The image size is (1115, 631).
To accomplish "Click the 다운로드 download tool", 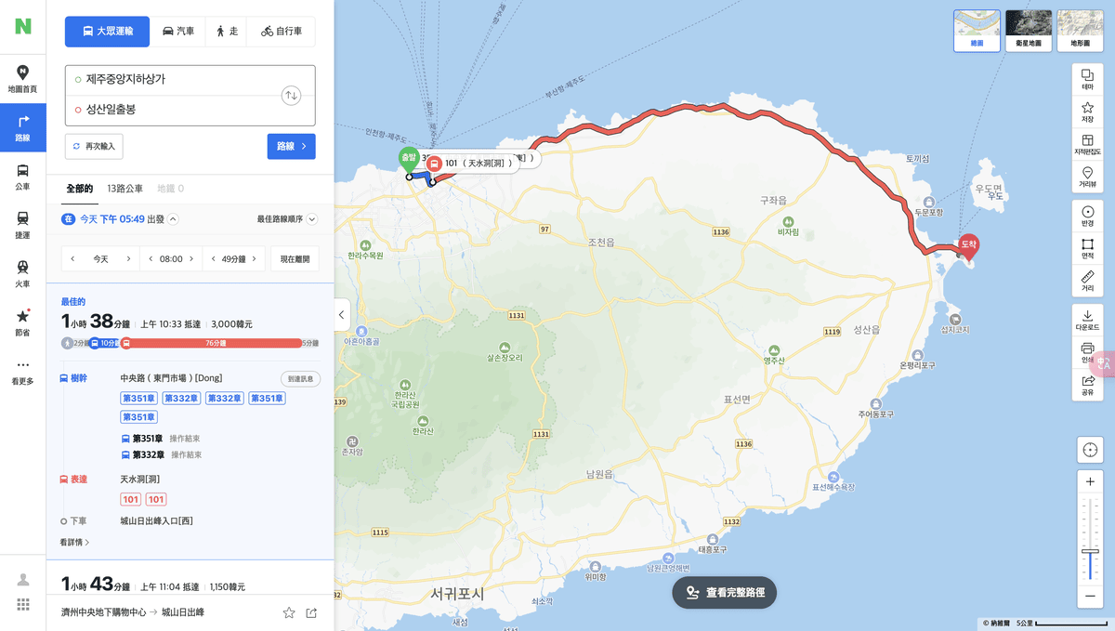I will click(x=1087, y=321).
